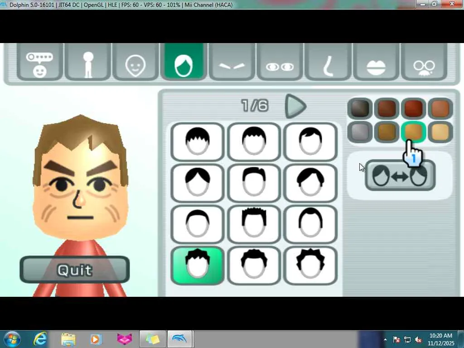Pick the light blonde hair color swatch
This screenshot has height=348, width=464.
pyautogui.click(x=440, y=132)
